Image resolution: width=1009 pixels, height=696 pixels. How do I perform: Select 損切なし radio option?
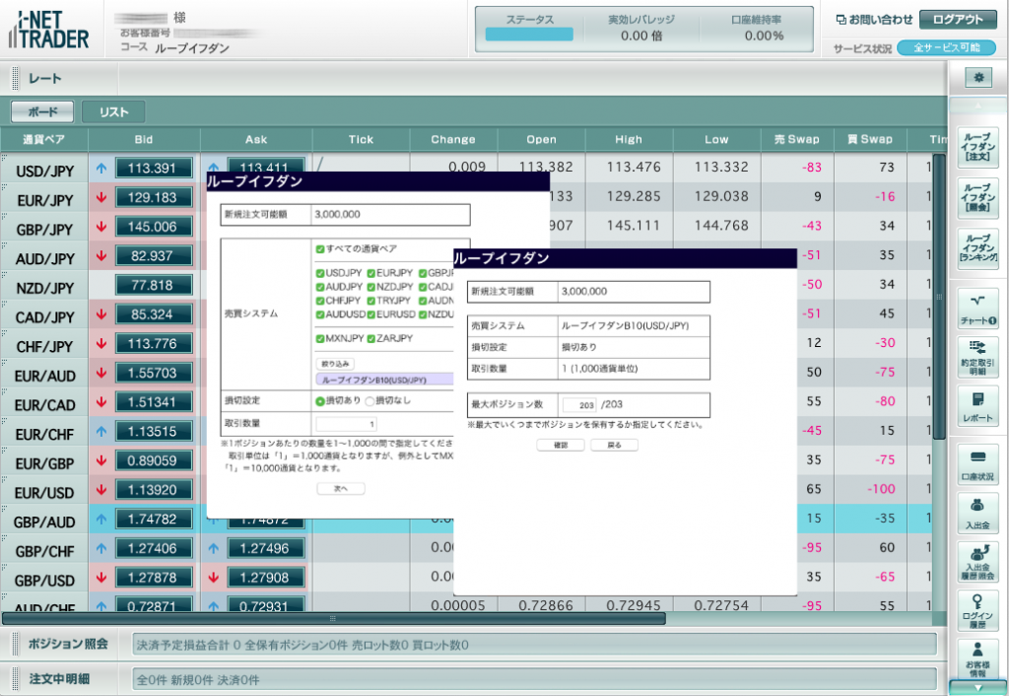[370, 401]
